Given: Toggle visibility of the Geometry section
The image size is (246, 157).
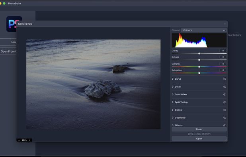Looking at the screenshot, I should click(x=225, y=118).
